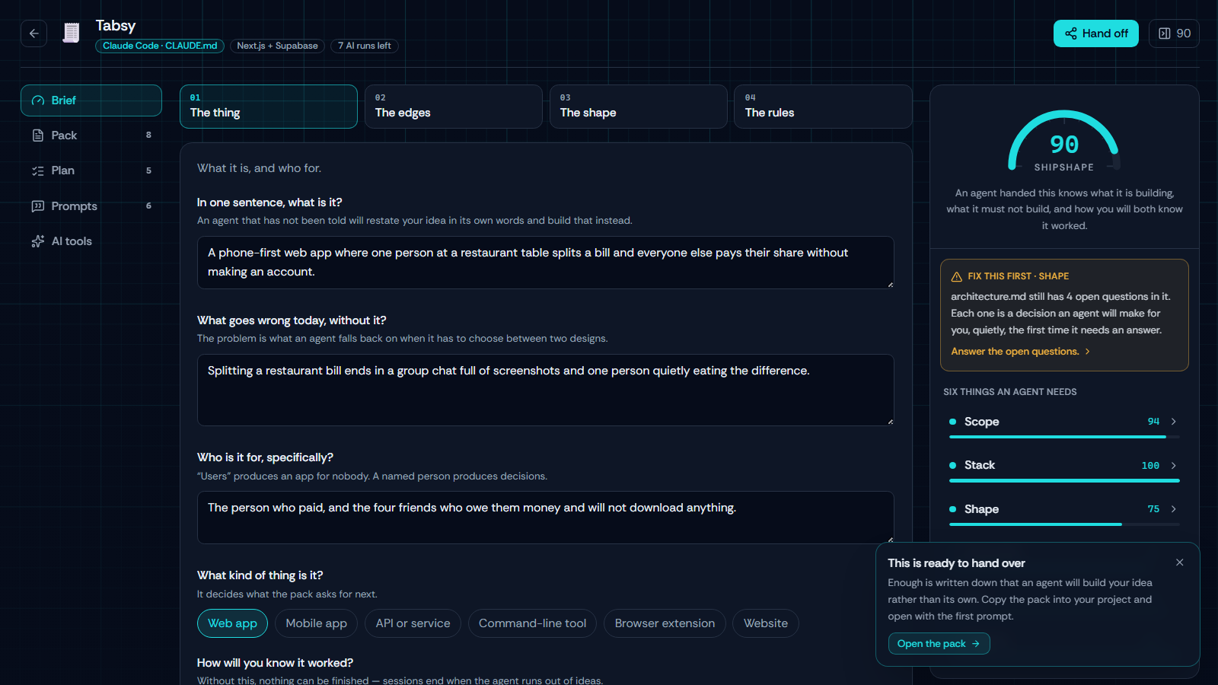Expand the Stack score row chevron
Image resolution: width=1218 pixels, height=685 pixels.
click(x=1174, y=465)
